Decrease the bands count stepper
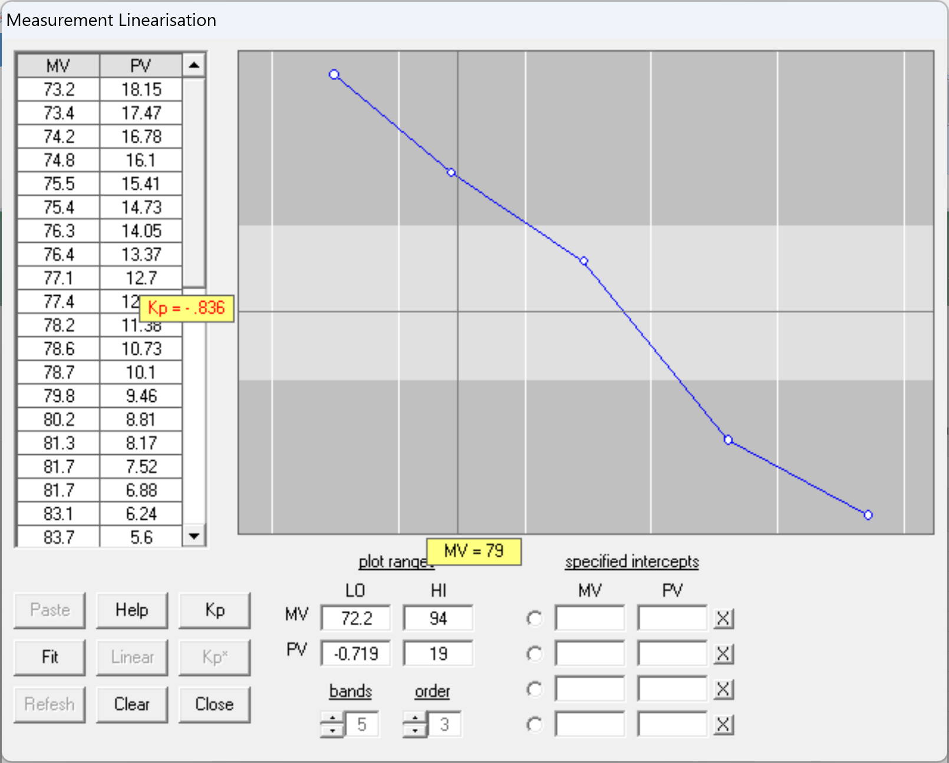Image resolution: width=949 pixels, height=763 pixels. [332, 731]
